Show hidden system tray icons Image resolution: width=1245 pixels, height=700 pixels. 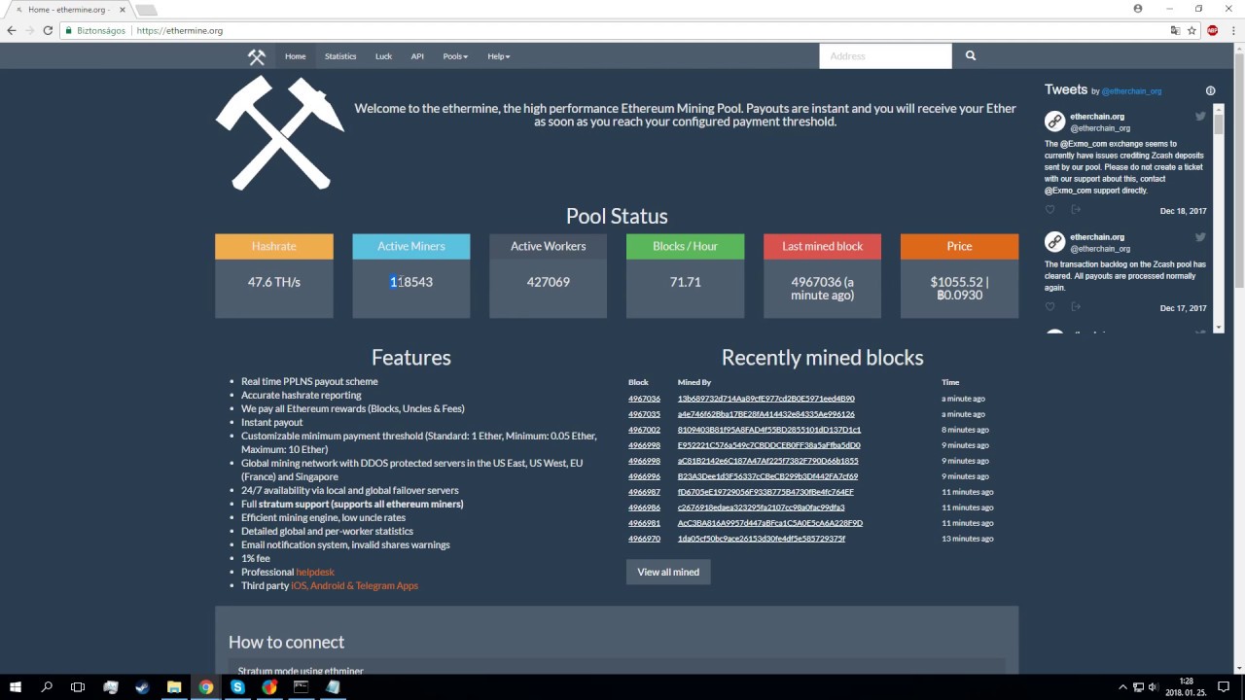click(1123, 687)
